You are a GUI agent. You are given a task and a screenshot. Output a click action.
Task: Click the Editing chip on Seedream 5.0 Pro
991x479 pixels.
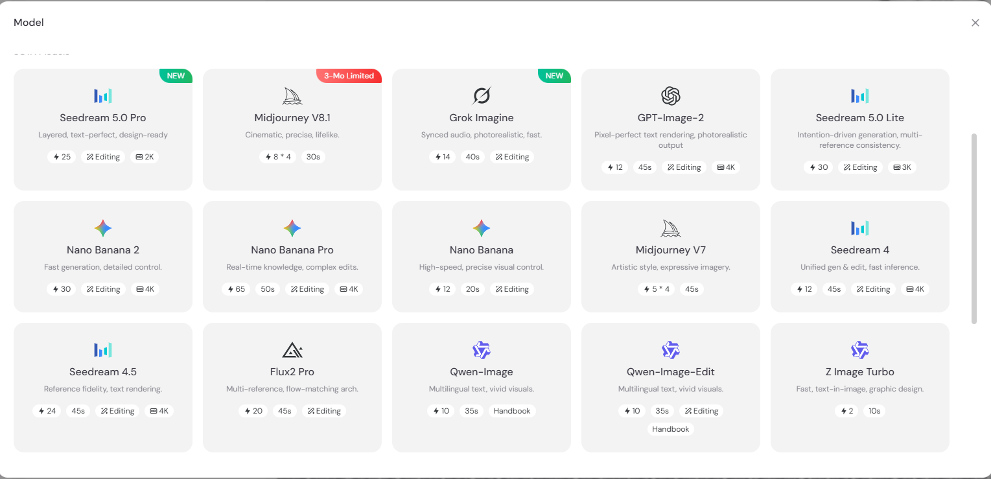coord(103,157)
